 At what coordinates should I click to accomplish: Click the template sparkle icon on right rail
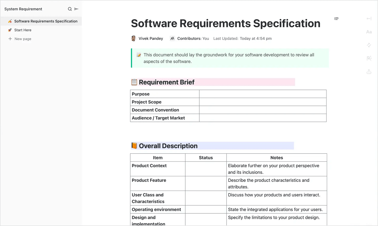[x=369, y=58]
